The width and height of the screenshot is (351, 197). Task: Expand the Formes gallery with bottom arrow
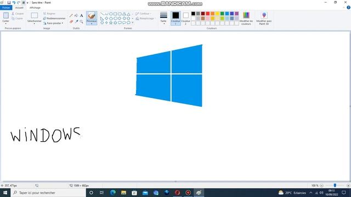point(133,22)
